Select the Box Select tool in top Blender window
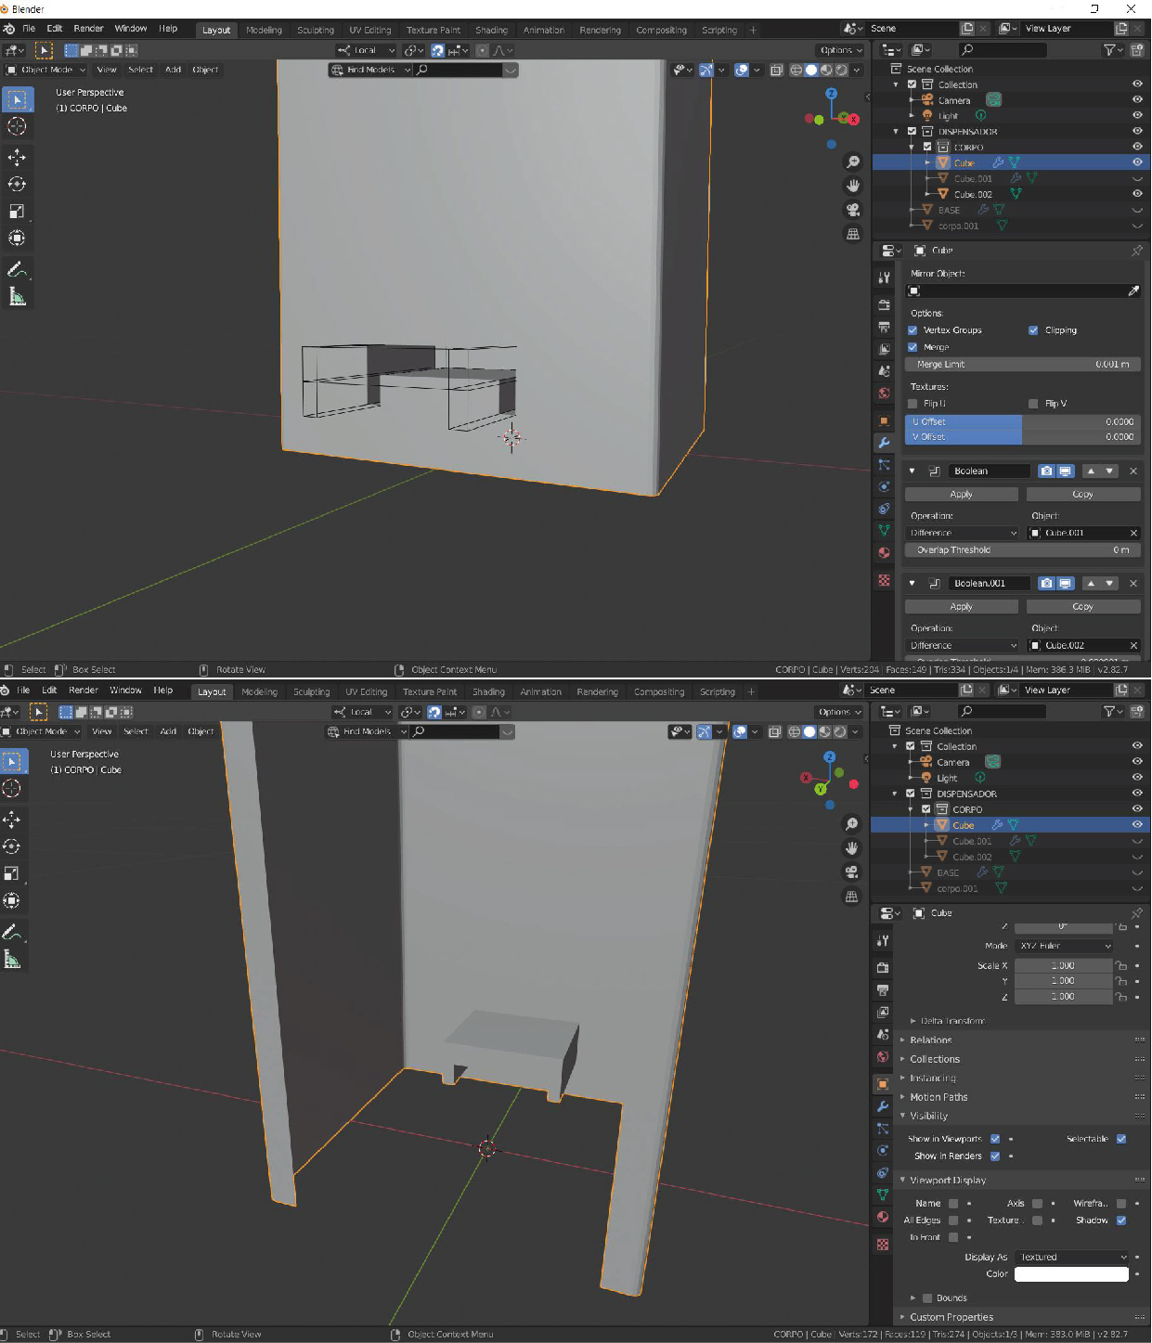The height and width of the screenshot is (1343, 1152). click(x=17, y=98)
